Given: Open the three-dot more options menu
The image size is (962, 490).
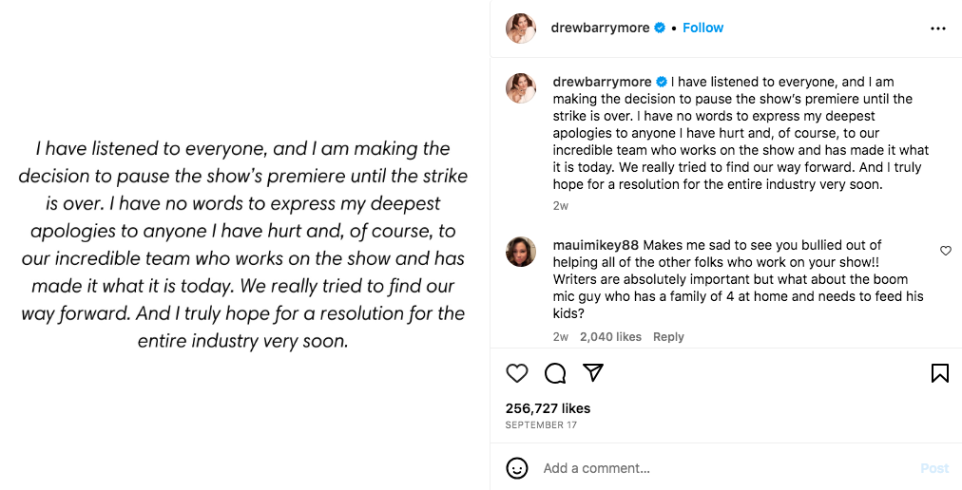Looking at the screenshot, I should [938, 28].
